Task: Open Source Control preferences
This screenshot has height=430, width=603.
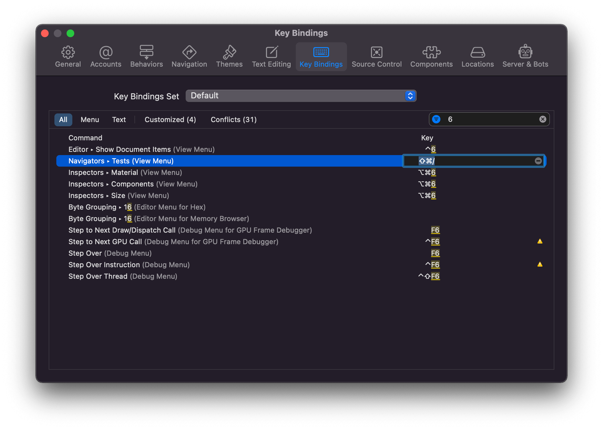Action: click(376, 57)
